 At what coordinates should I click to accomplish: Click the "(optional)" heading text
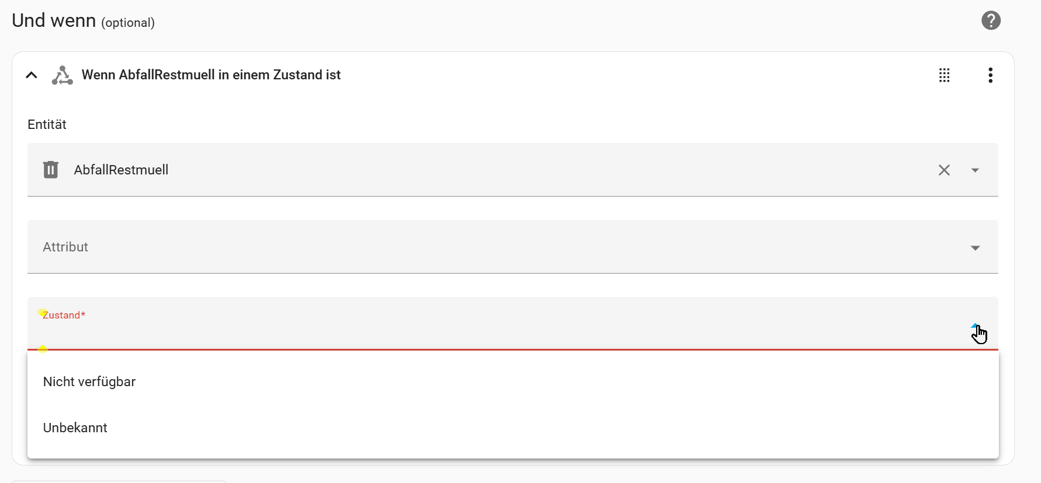pos(128,23)
